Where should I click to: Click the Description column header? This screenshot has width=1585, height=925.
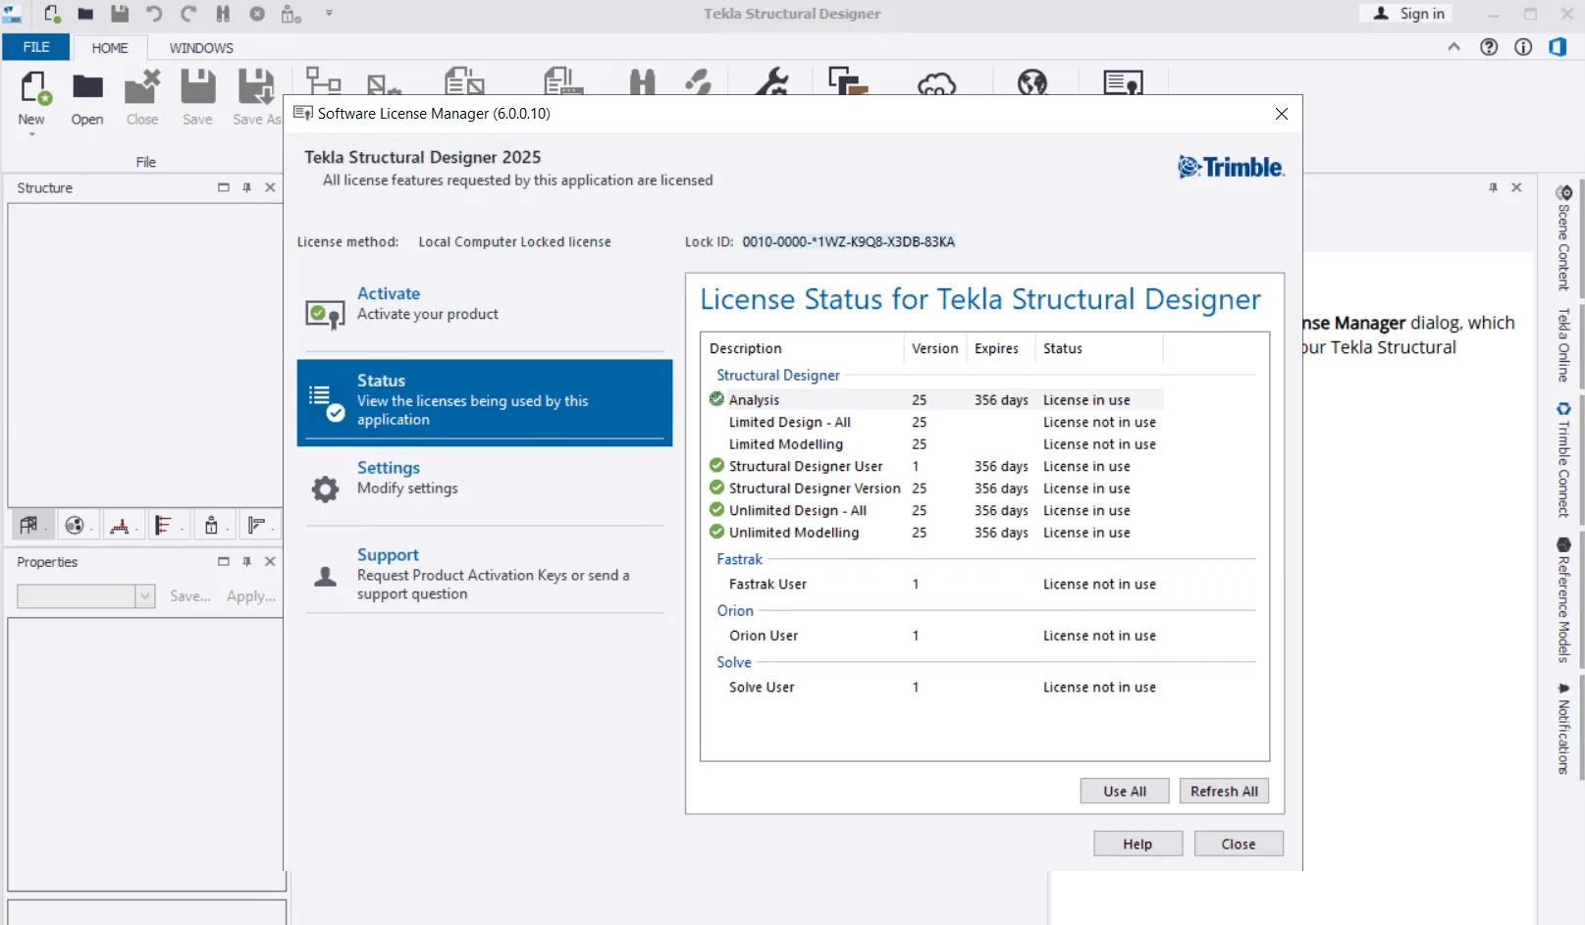802,348
